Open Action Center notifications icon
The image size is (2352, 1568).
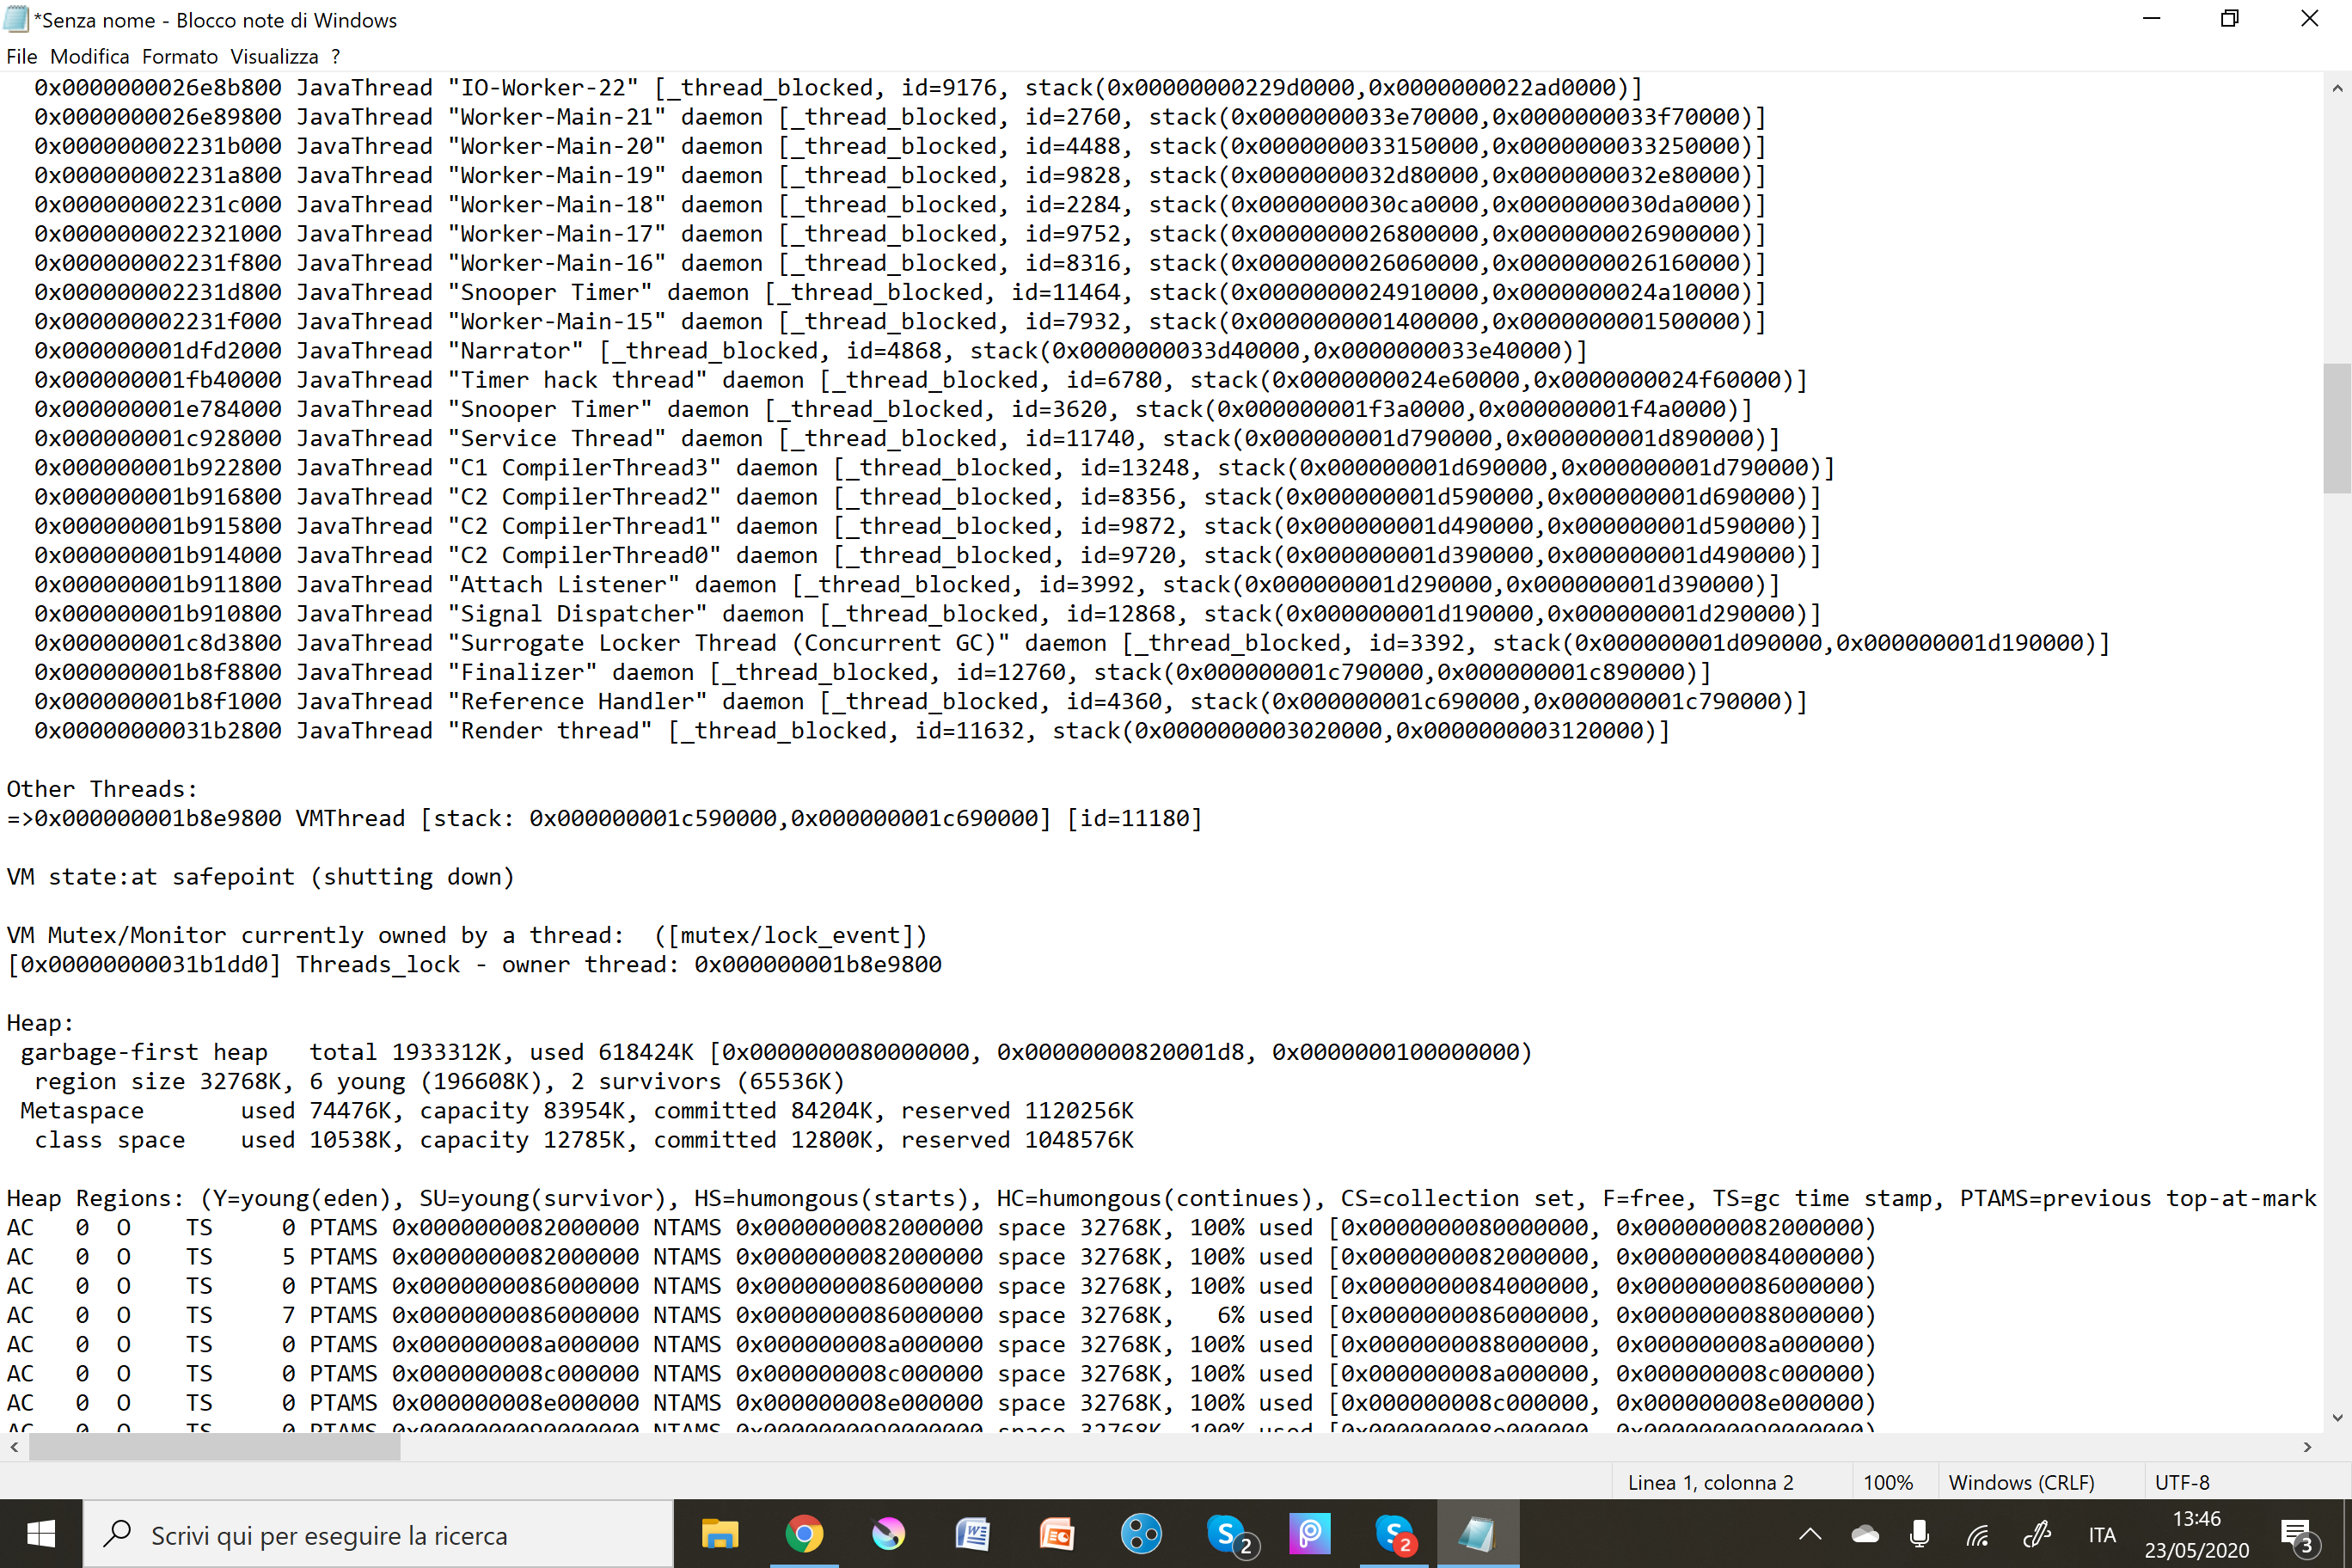2296,1534
